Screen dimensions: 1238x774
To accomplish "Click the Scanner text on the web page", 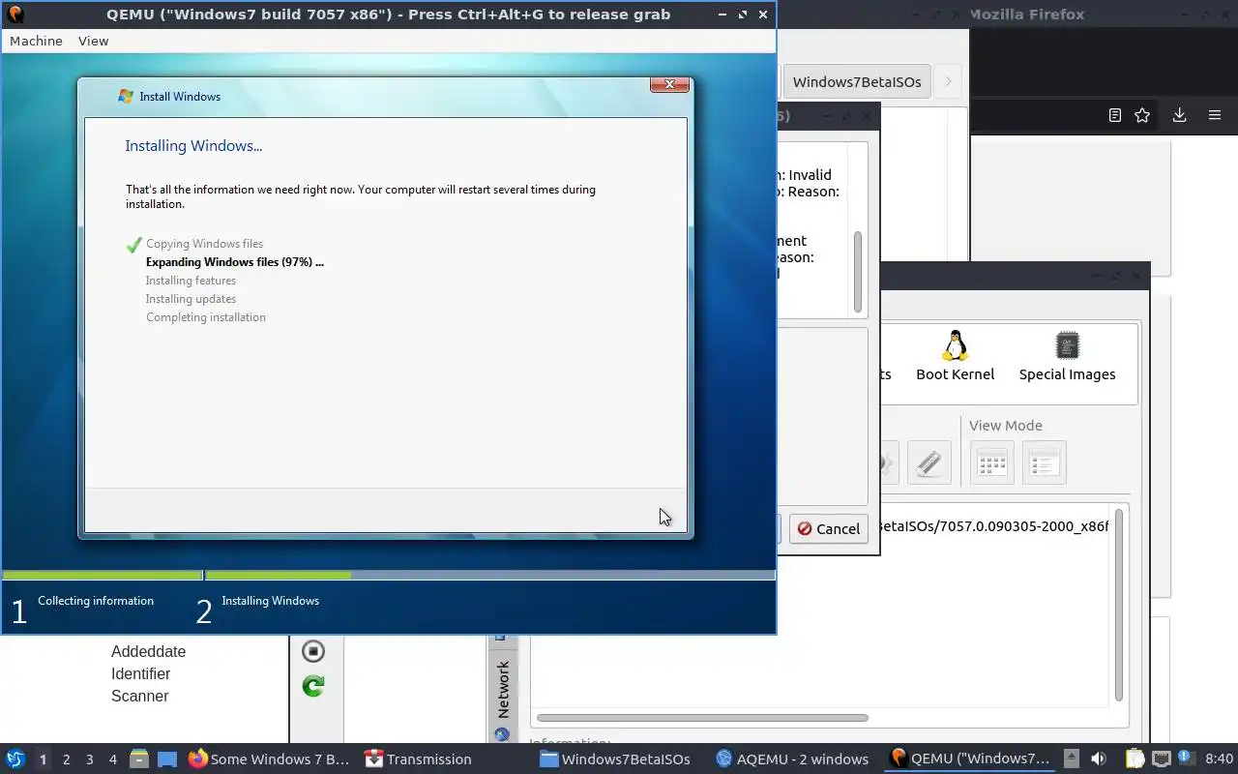I will [139, 697].
